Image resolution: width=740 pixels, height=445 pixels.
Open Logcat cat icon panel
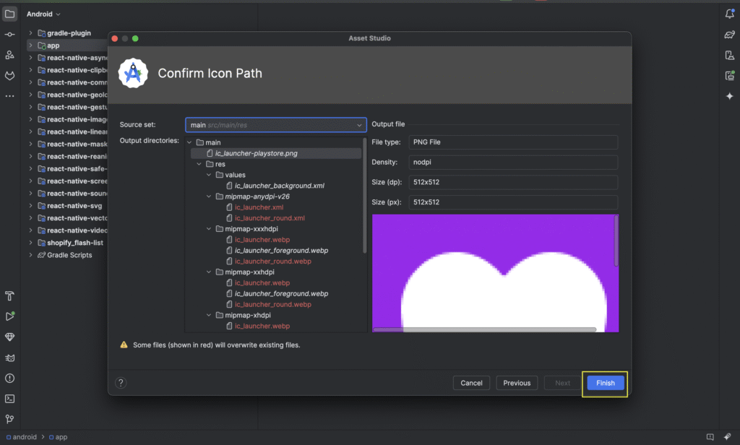click(9, 358)
